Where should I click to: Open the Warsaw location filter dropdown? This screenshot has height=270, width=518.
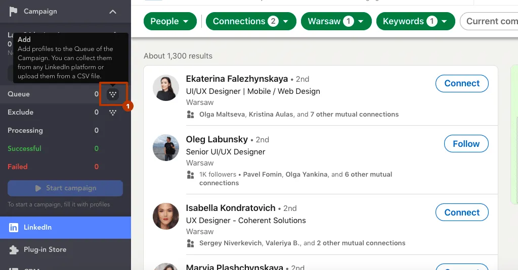pos(336,21)
